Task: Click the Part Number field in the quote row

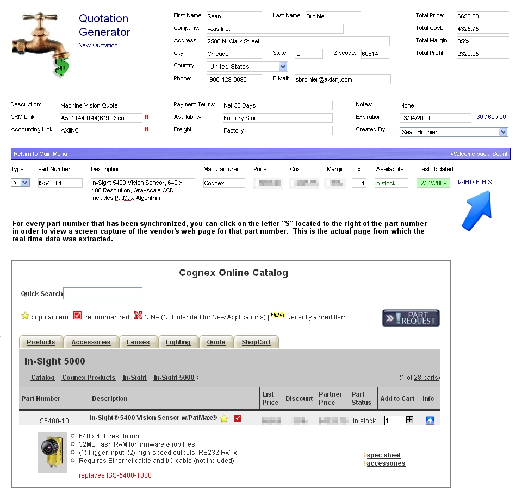Action: [60, 183]
